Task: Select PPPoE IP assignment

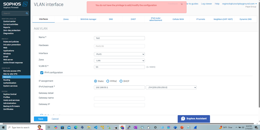Action: point(108,81)
